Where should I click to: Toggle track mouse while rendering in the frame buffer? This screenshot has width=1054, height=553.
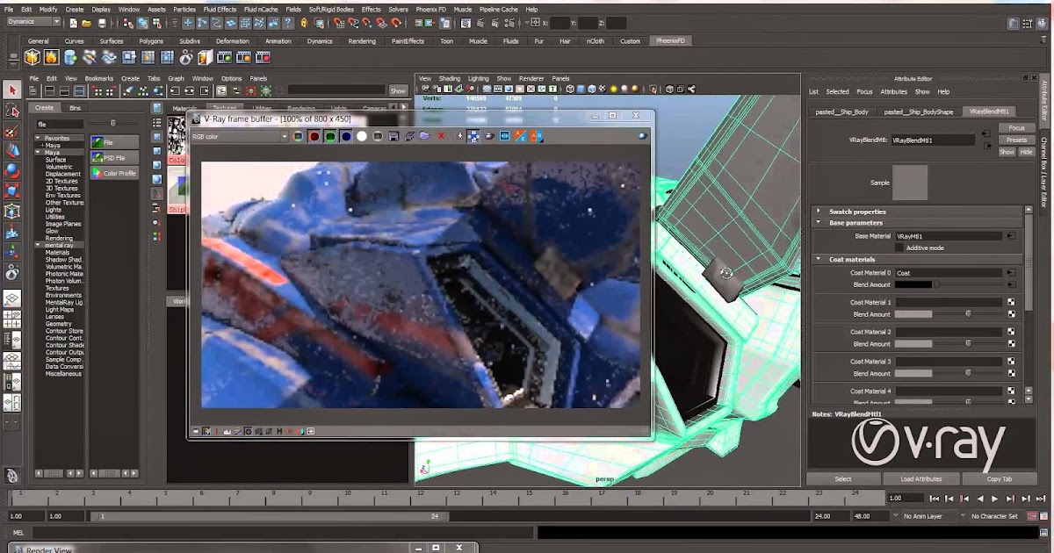[459, 136]
